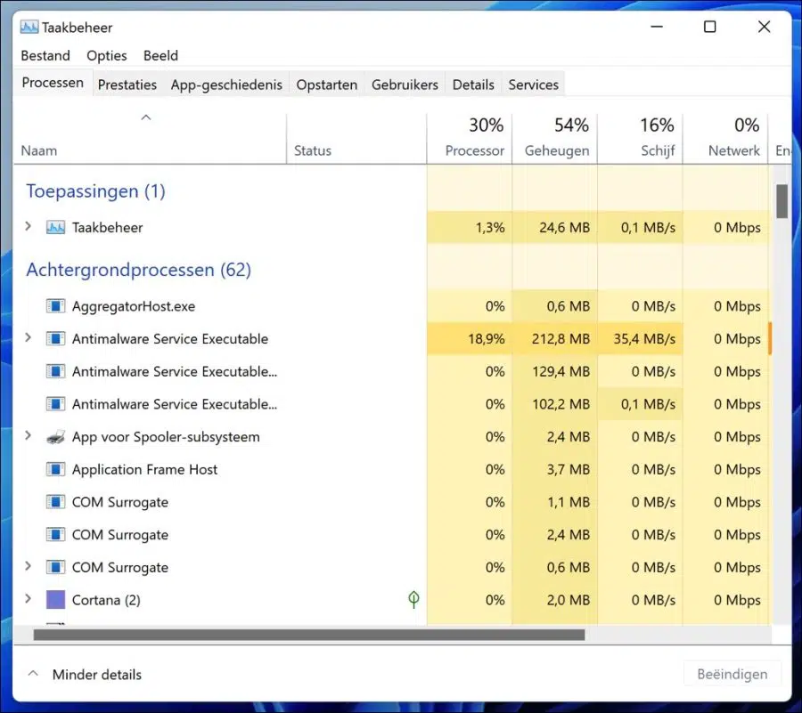Click the 129,4 MB memory value
Image resolution: width=802 pixels, height=713 pixels.
(561, 371)
